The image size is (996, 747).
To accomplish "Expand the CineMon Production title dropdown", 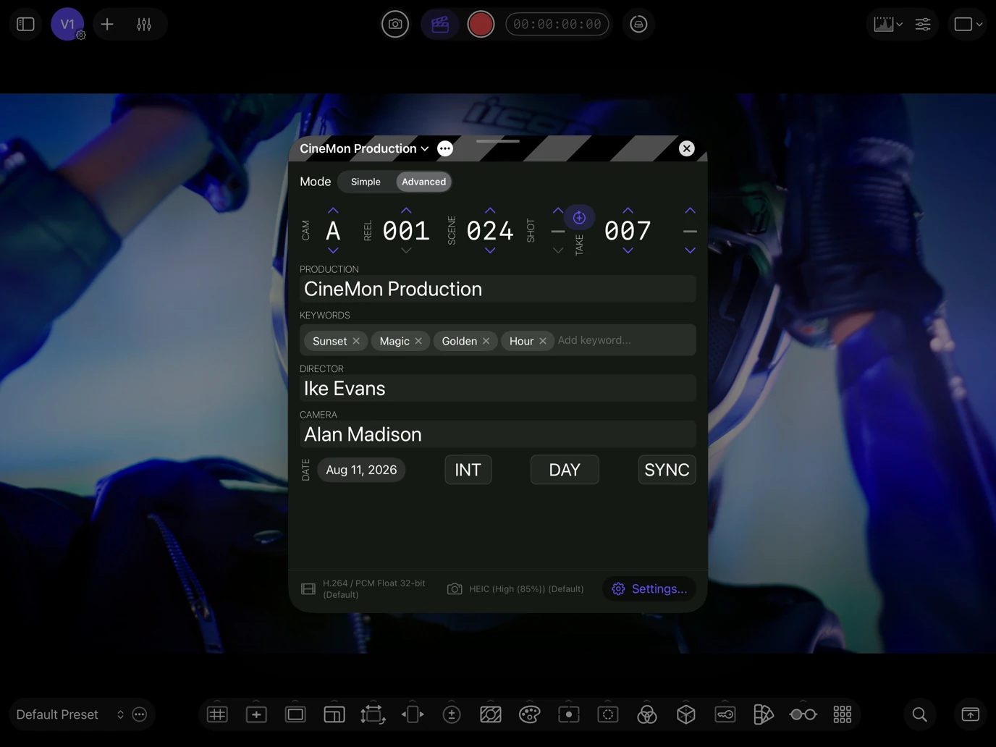I will [x=364, y=148].
